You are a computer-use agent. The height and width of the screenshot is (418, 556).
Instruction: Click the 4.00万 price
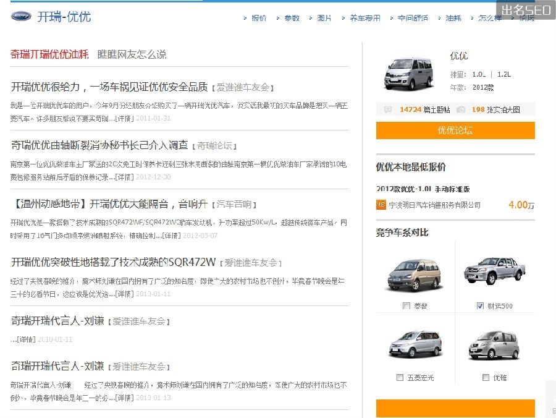521,205
